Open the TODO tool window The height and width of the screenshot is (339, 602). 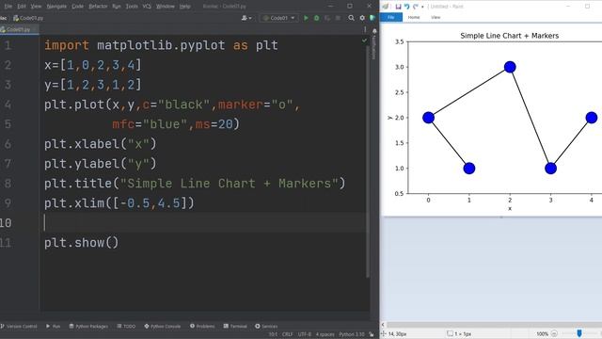pos(126,326)
